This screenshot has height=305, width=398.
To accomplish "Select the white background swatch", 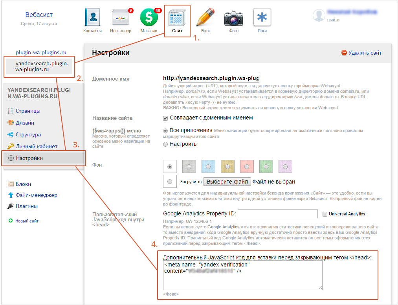I will pyautogui.click(x=170, y=167).
